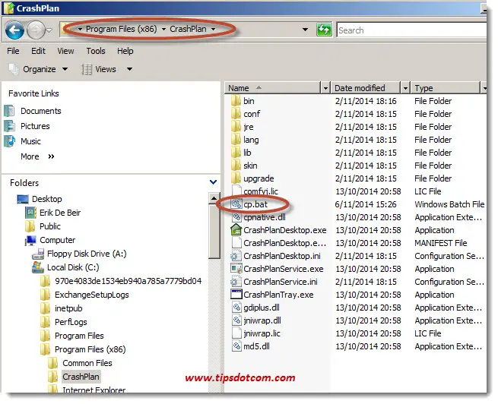
Task: Select the jre folder icon
Action: (x=236, y=127)
